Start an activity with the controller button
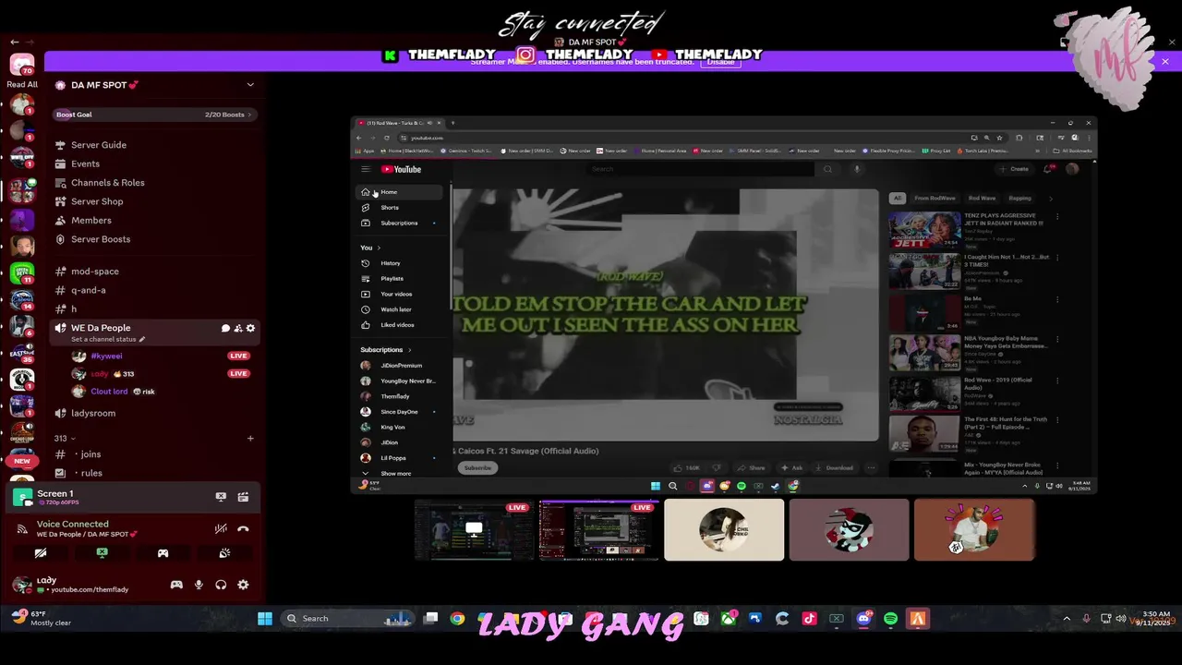The image size is (1182, 665). 163,553
